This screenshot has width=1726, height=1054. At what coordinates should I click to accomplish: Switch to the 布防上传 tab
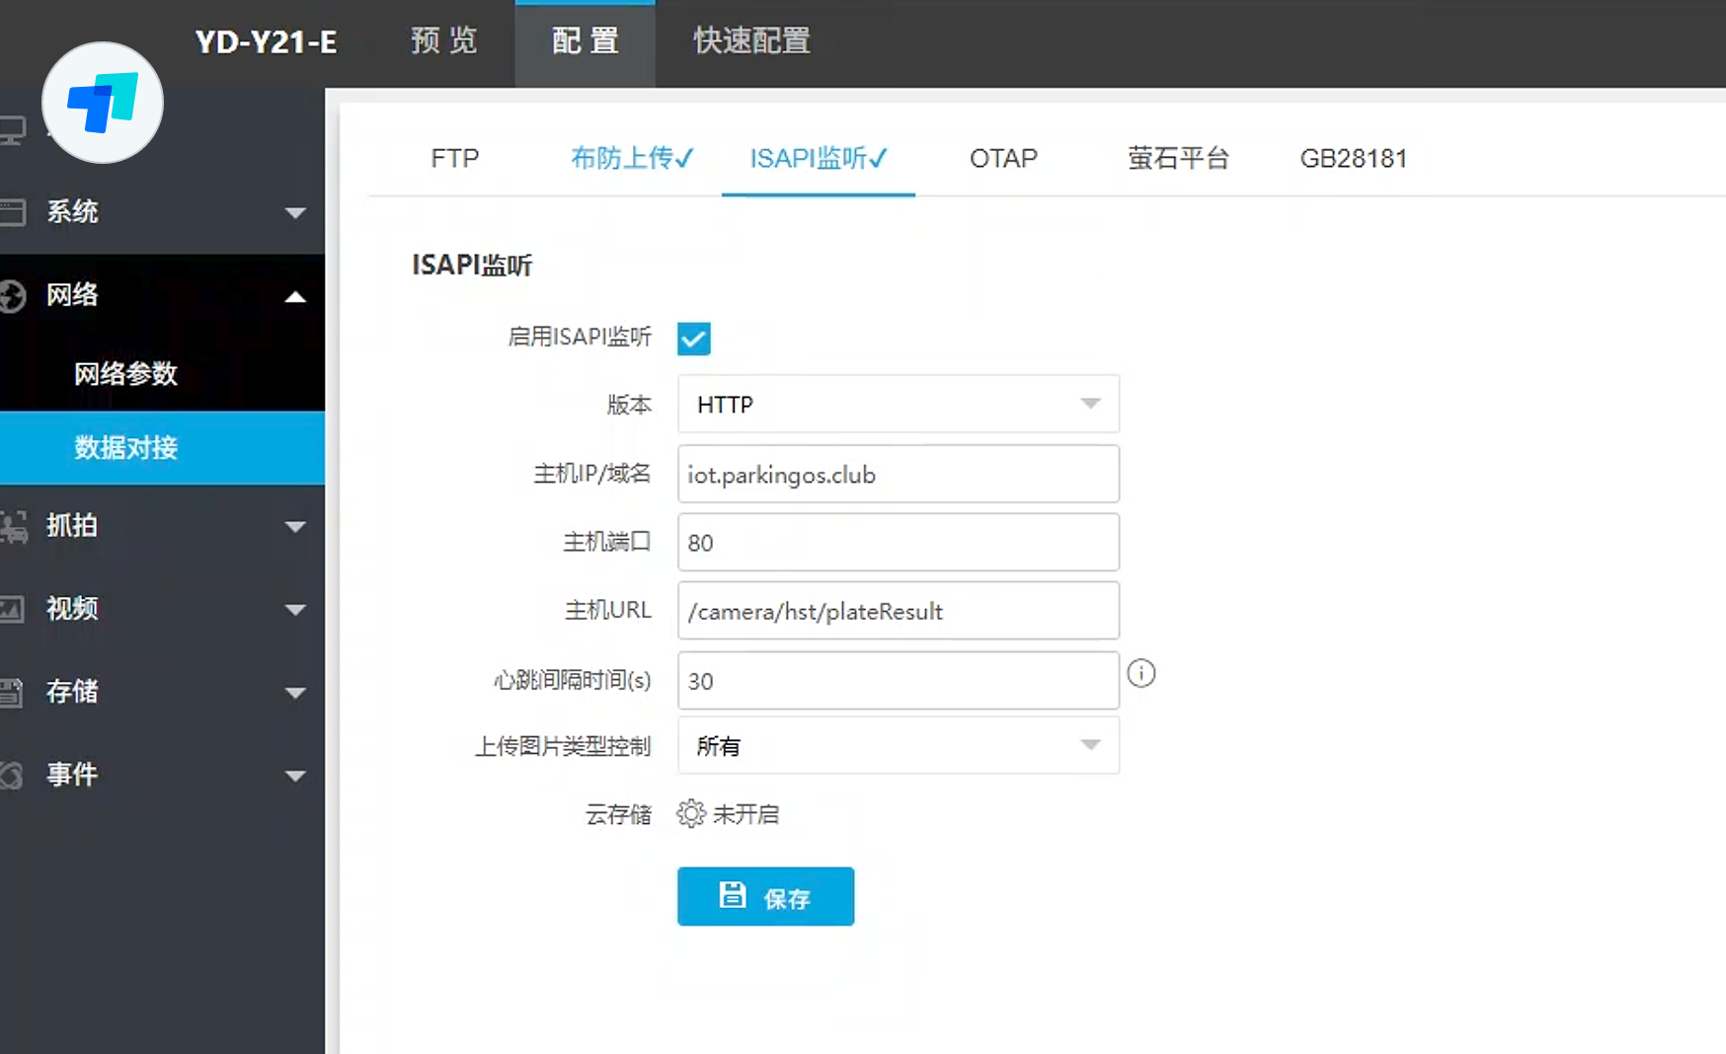[632, 159]
